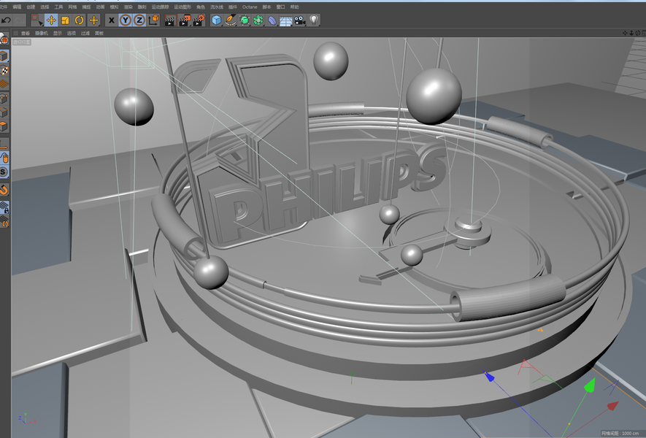Toggle Tweak mode mouse icon
Screen dimensions: 646x438
(4, 158)
